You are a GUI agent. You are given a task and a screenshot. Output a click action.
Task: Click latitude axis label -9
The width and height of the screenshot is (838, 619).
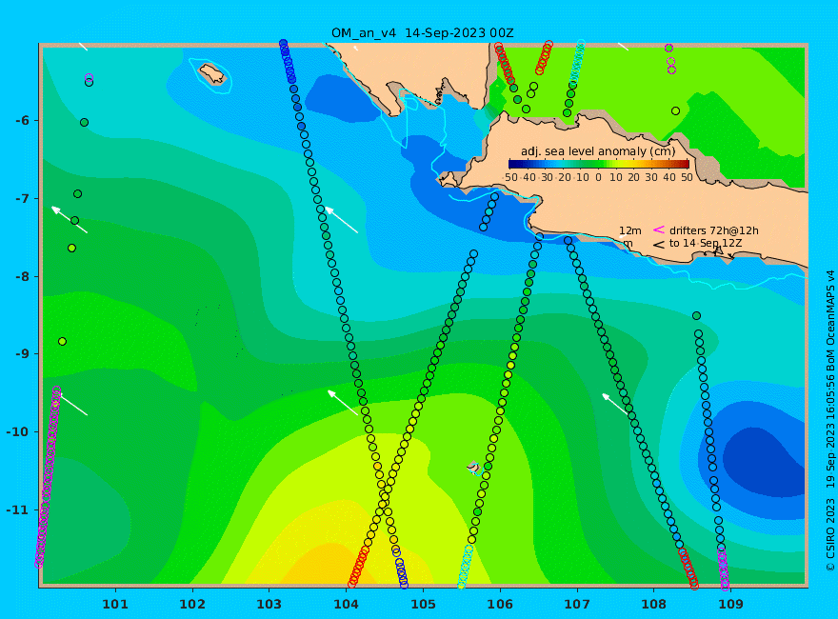tap(21, 353)
